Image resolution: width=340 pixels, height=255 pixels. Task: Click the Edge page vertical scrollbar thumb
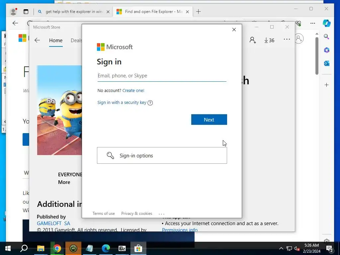point(317,56)
